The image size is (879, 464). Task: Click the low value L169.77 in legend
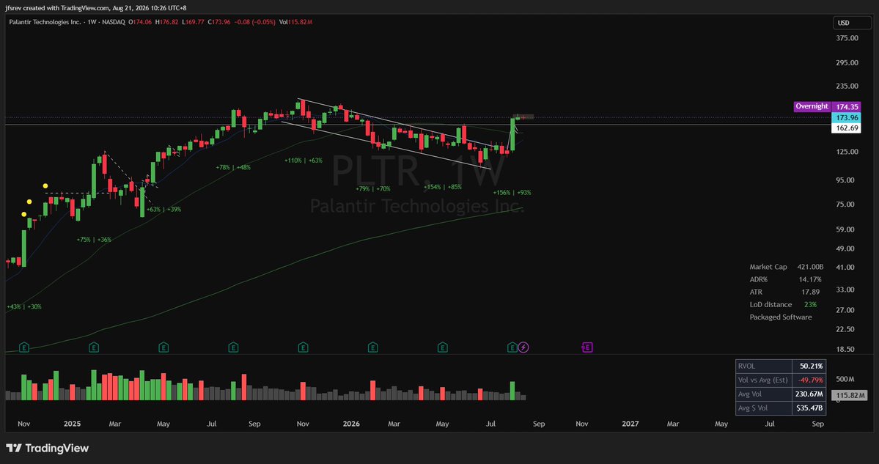pyautogui.click(x=193, y=22)
